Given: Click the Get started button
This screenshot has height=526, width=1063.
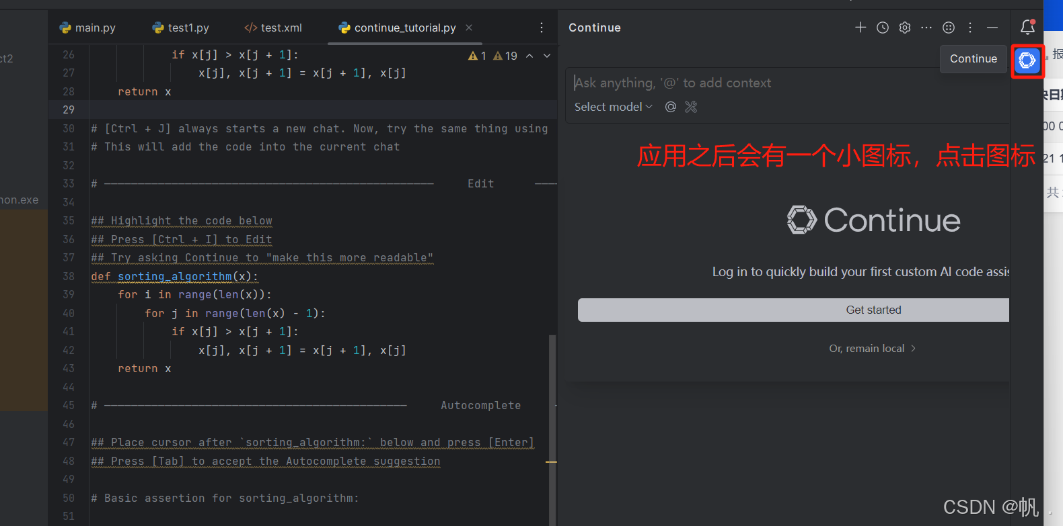Looking at the screenshot, I should pyautogui.click(x=794, y=310).
